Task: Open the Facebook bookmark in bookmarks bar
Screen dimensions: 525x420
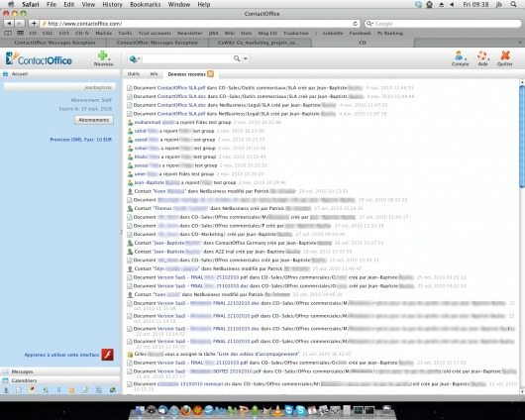Action: click(x=360, y=33)
